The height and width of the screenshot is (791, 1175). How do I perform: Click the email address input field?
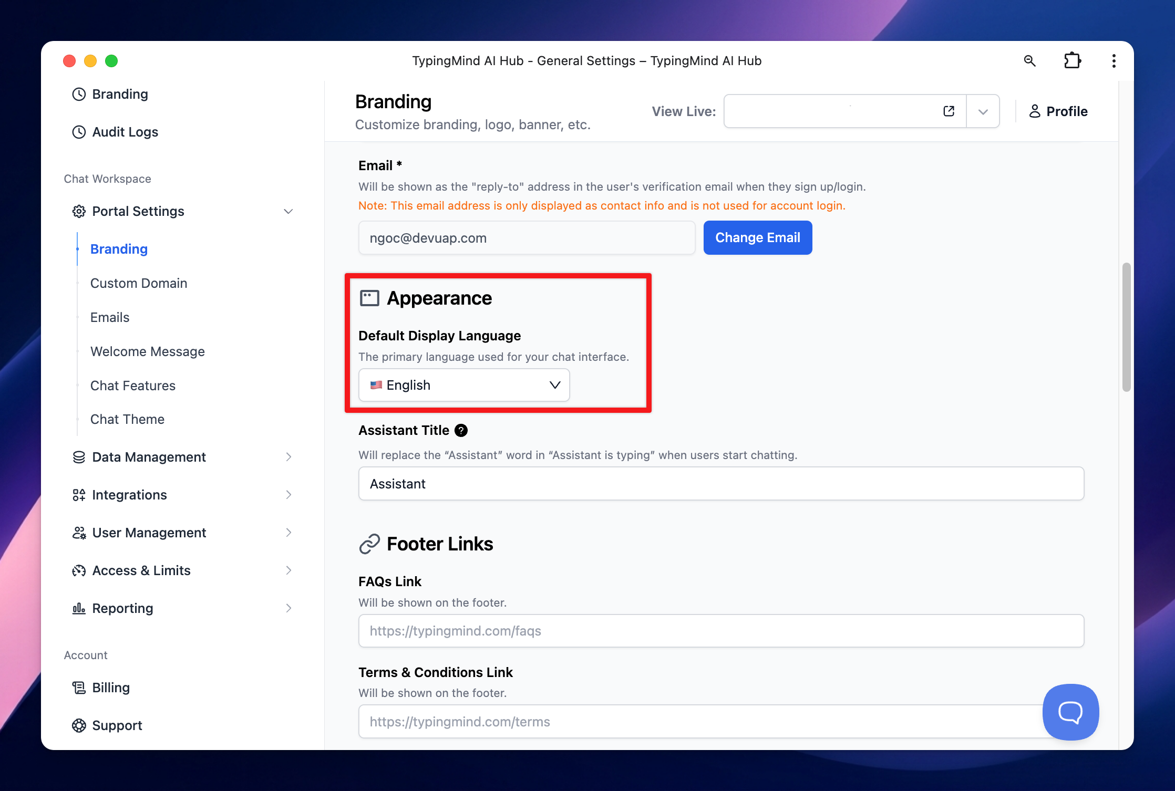click(527, 238)
